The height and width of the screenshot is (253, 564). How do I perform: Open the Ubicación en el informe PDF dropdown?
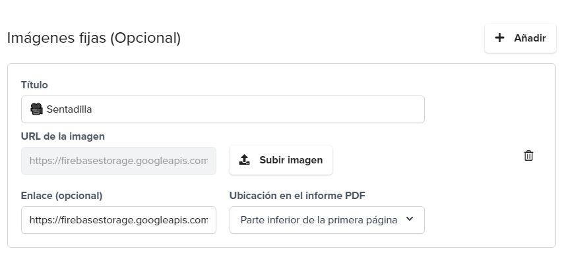[327, 220]
